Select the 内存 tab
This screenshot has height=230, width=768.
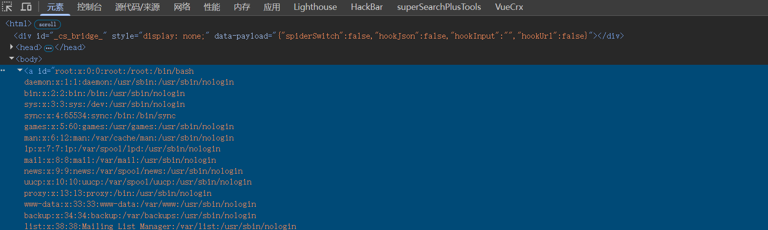click(x=242, y=7)
